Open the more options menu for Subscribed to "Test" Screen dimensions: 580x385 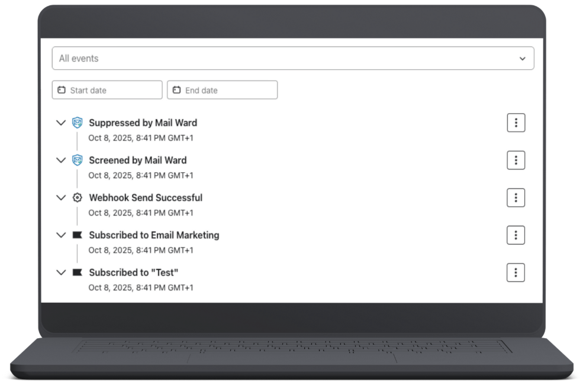tap(515, 272)
